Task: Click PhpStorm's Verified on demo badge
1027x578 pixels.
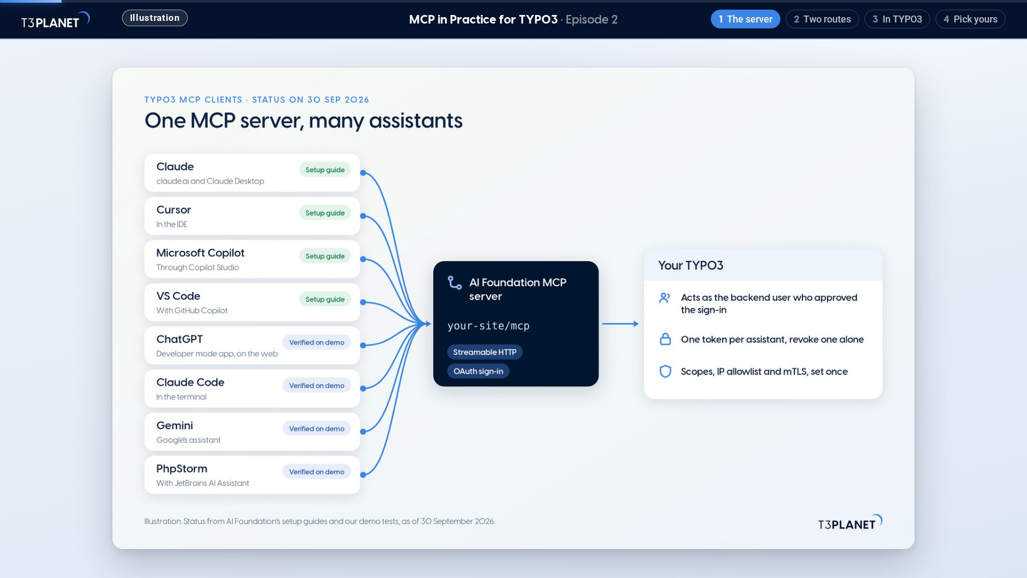Action: pos(317,471)
